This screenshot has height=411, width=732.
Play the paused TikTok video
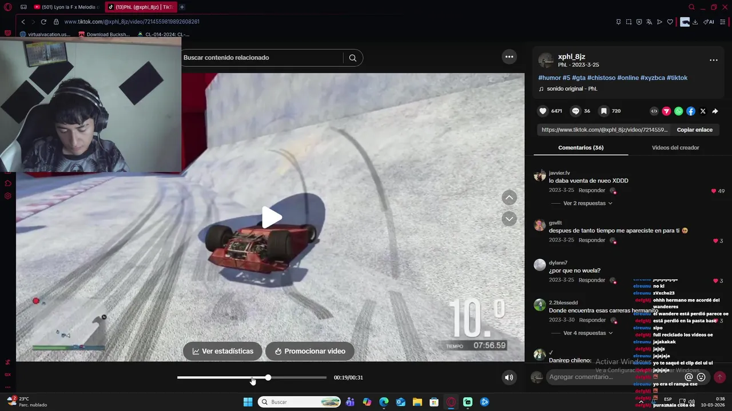coord(272,217)
